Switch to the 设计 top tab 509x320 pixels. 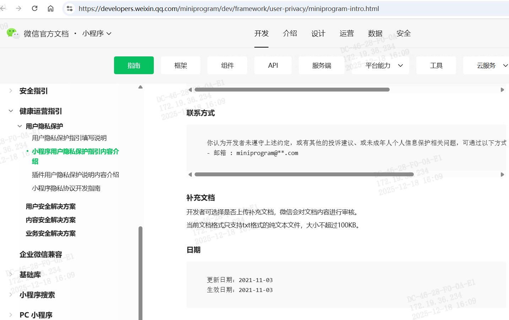(318, 33)
